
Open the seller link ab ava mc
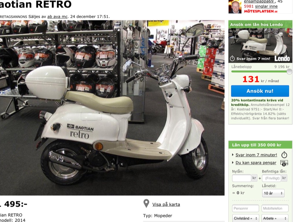coord(58,16)
